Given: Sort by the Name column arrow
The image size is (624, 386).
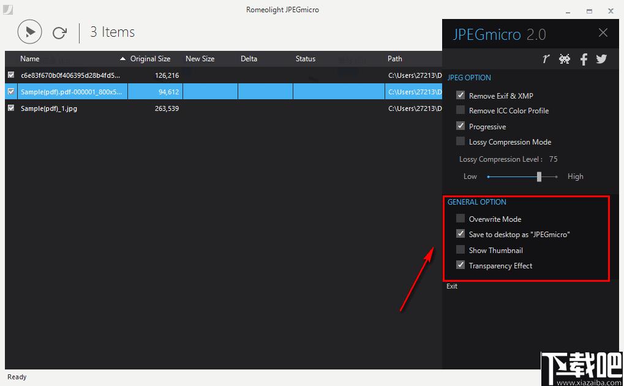Looking at the screenshot, I should (x=122, y=59).
